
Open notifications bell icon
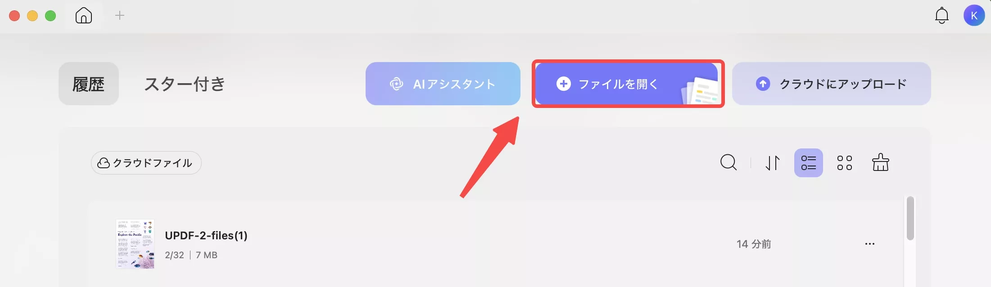[x=942, y=16]
